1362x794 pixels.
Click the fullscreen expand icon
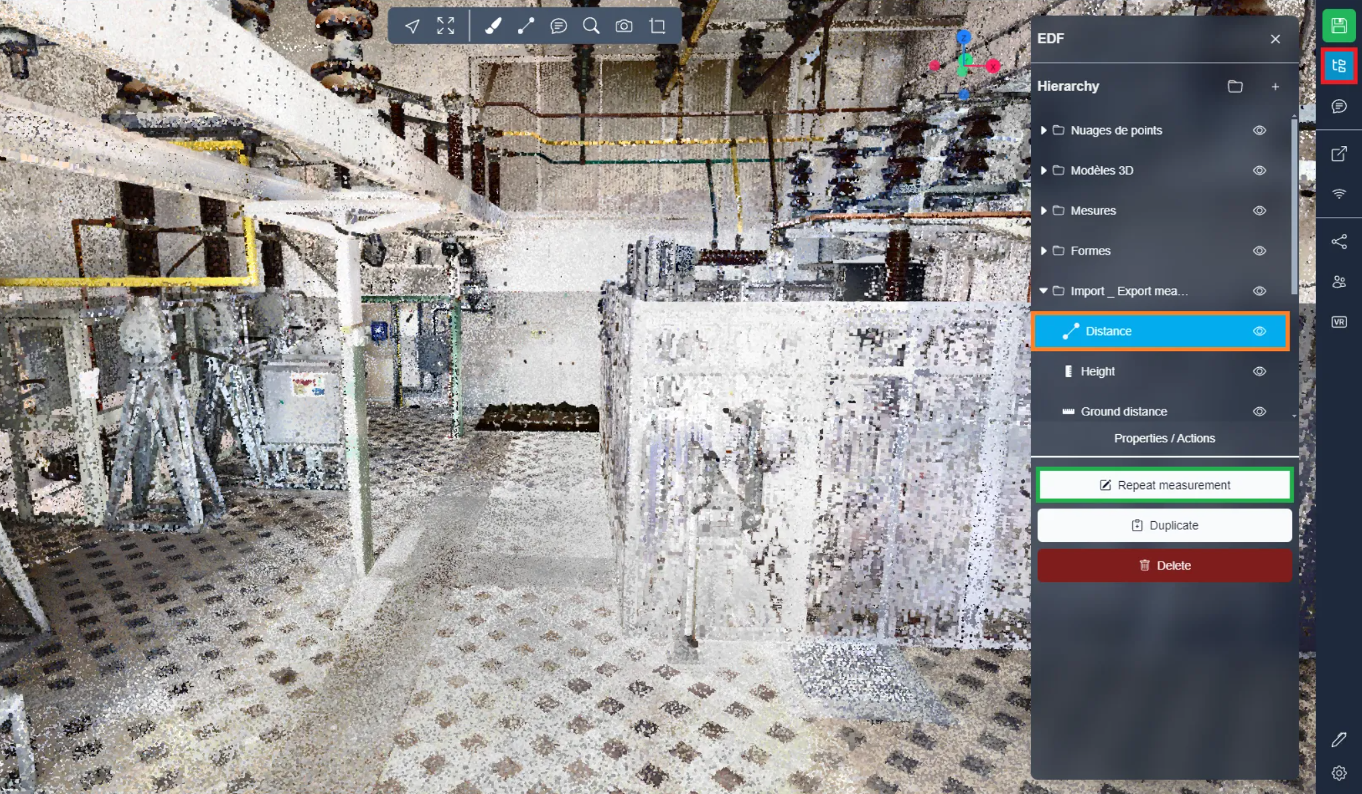446,26
